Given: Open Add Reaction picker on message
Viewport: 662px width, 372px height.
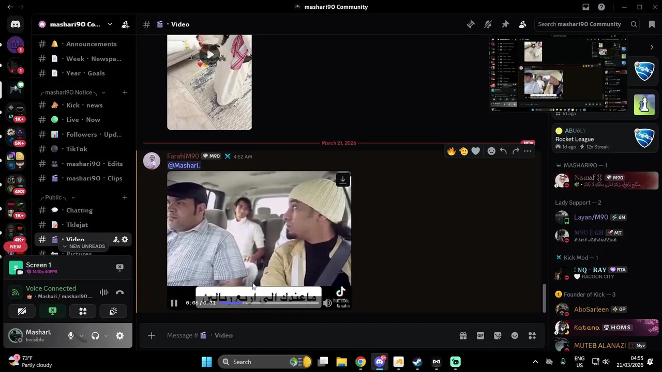Looking at the screenshot, I should (491, 151).
